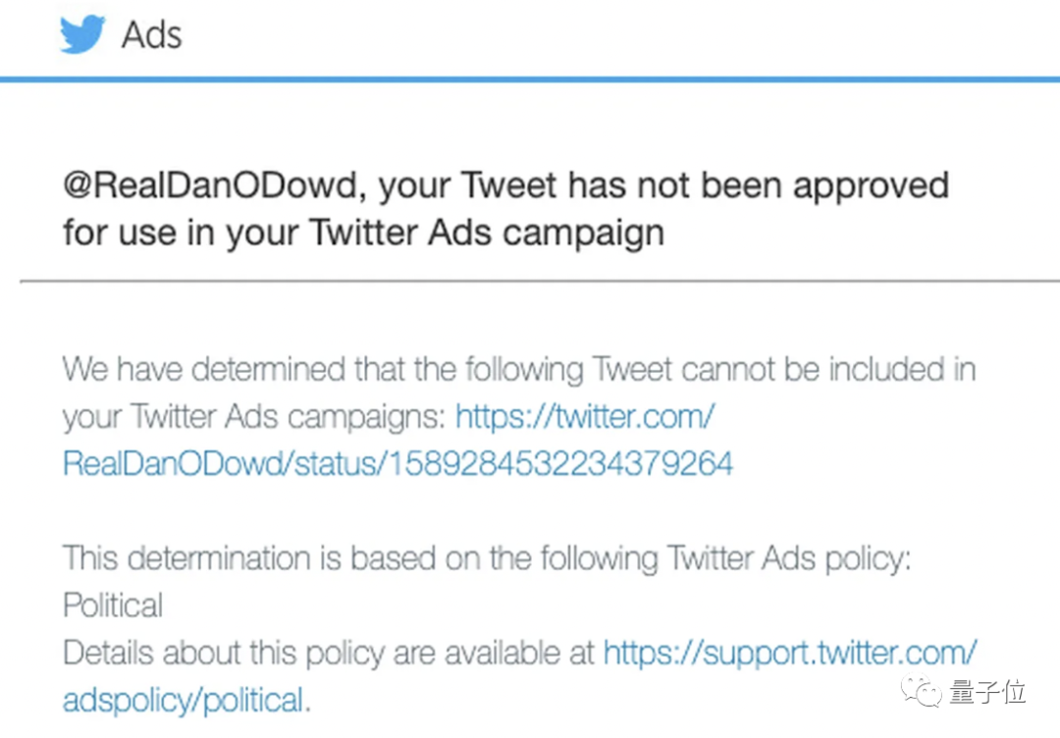Click the 'for use in your Twitter Ads campaign' heading line
This screenshot has height=738, width=1060.
click(364, 234)
